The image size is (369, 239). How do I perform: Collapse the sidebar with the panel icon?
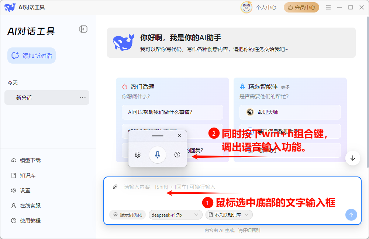click(x=83, y=29)
